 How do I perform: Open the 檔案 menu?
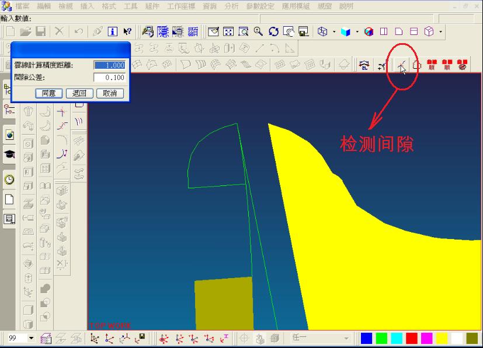point(22,6)
